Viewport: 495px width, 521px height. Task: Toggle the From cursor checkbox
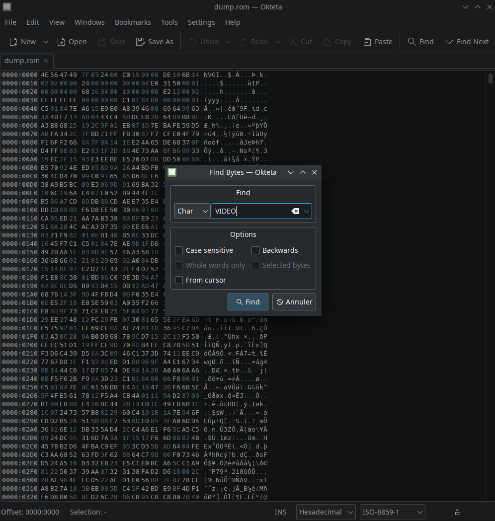coord(179,280)
